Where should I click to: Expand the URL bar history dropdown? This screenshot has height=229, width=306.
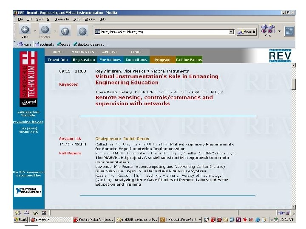[x=231, y=31]
